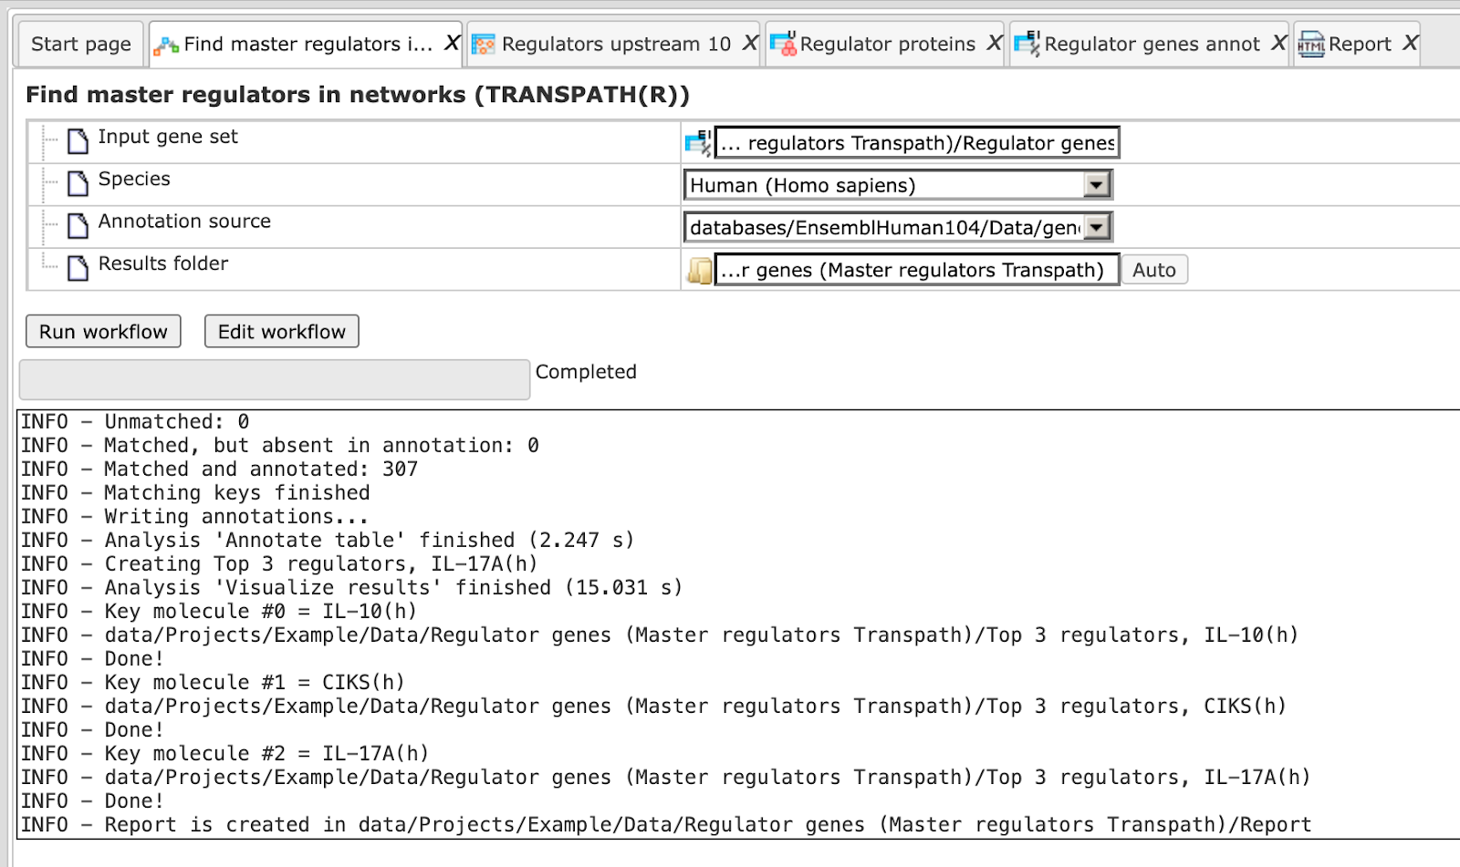The width and height of the screenshot is (1460, 867).
Task: Click the 'Writing annotations...' log line
Action: [x=194, y=516]
